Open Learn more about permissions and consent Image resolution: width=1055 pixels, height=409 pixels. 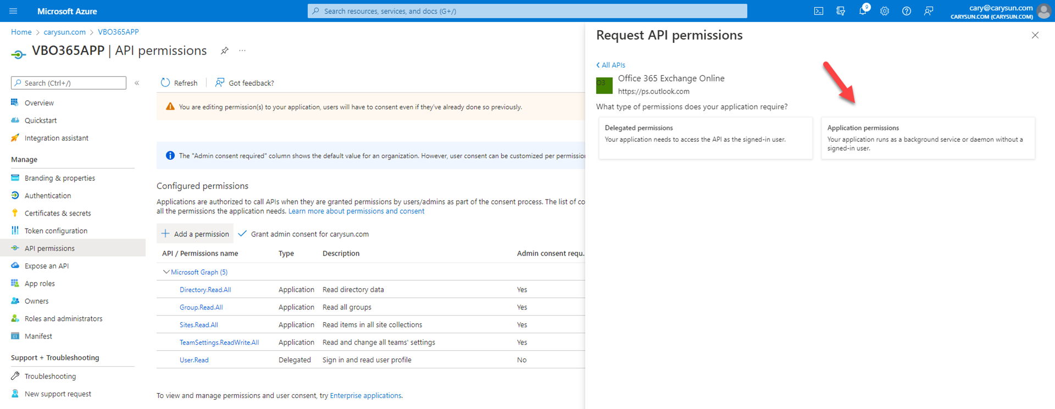[x=356, y=211]
